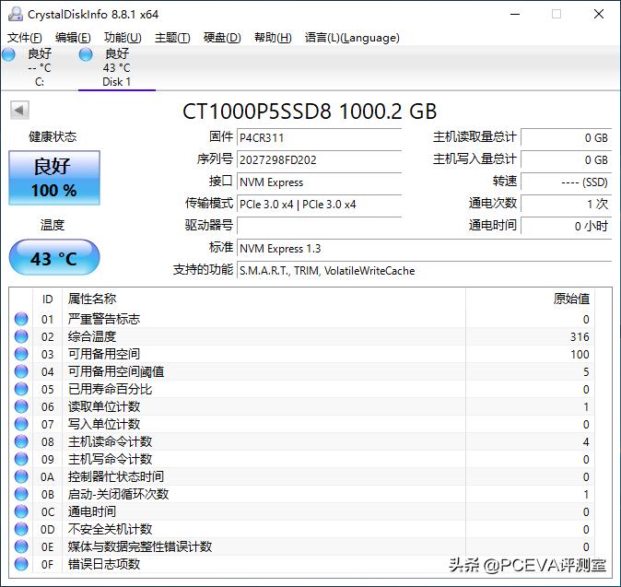The width and height of the screenshot is (621, 587).
Task: Minimize the CrystalDiskInfo window
Action: (x=515, y=14)
